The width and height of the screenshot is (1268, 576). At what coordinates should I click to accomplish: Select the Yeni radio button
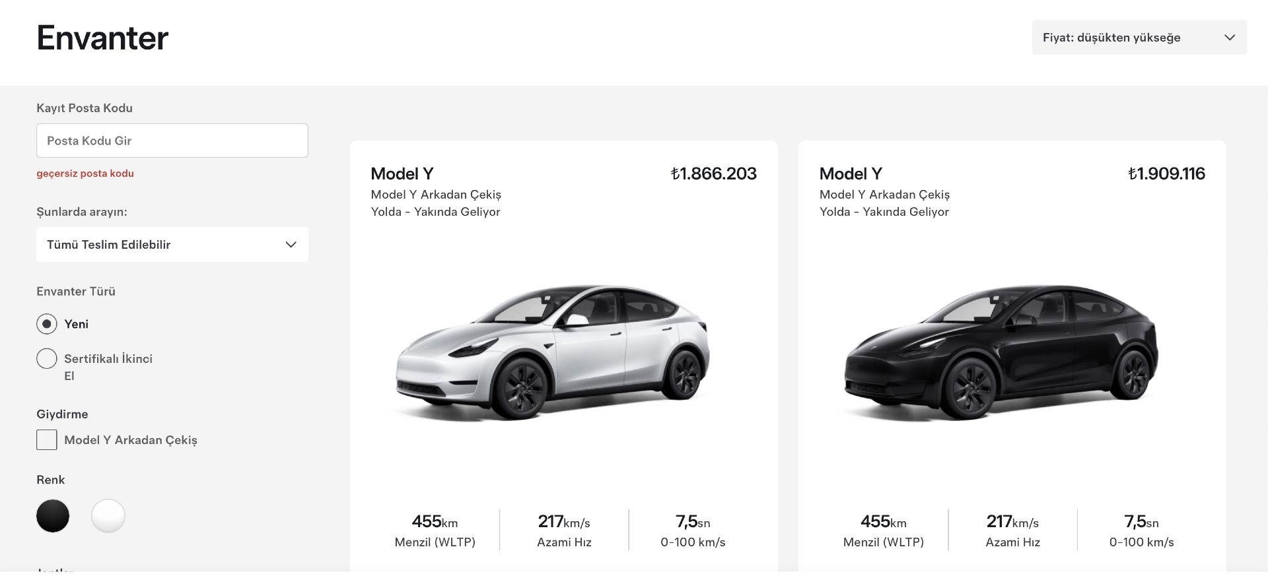point(47,324)
